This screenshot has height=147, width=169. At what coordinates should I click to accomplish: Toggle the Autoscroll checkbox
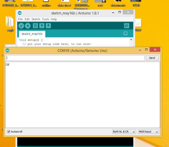coord(9,132)
